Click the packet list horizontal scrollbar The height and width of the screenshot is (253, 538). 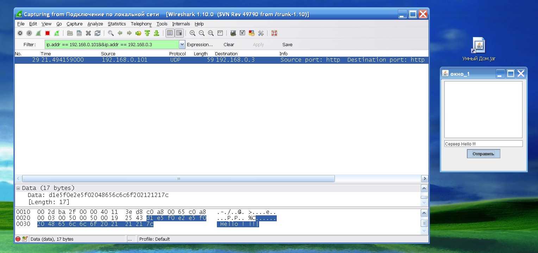(x=178, y=179)
